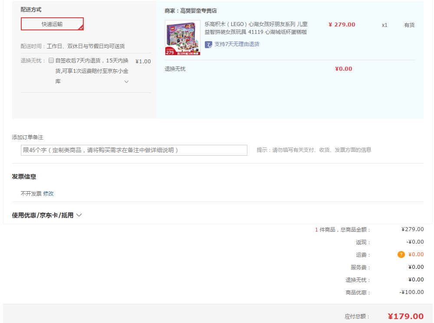
Task: Click the orange 运费 ¥0.00 value
Action: click(416, 254)
